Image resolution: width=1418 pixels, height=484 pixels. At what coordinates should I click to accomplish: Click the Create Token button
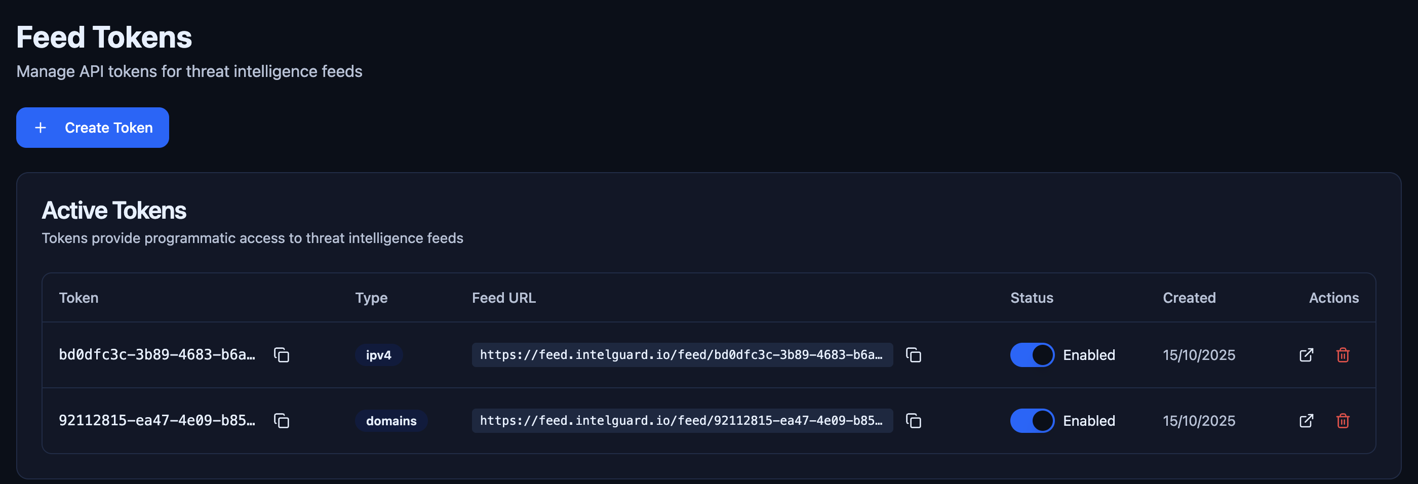[x=92, y=127]
